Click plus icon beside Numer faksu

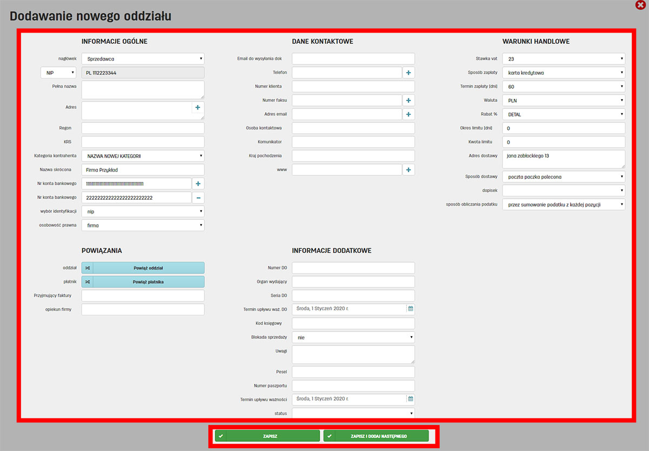409,100
